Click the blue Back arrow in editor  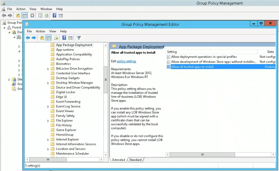pyautogui.click(x=28, y=38)
